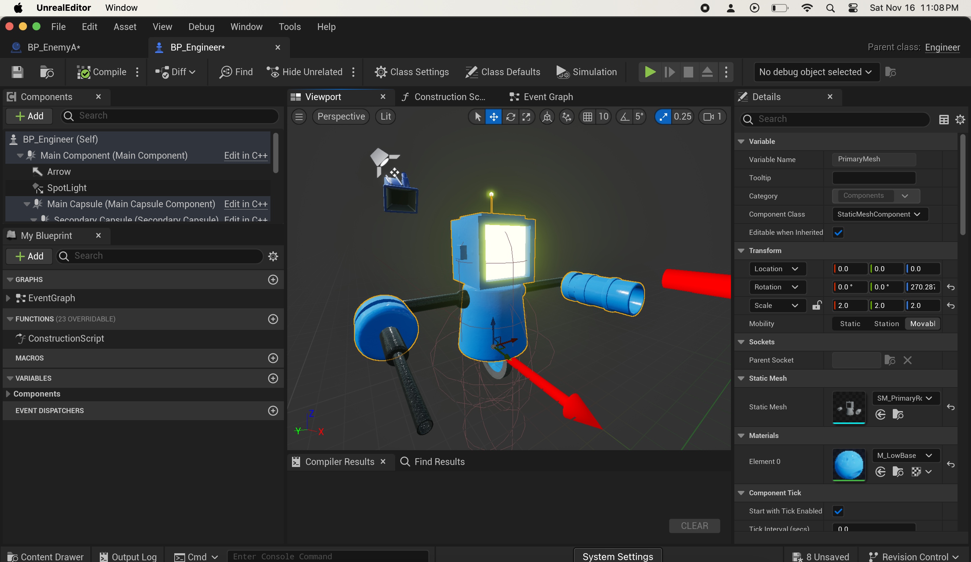The width and height of the screenshot is (971, 562).
Task: Click the select object mode arrow icon
Action: tap(477, 117)
